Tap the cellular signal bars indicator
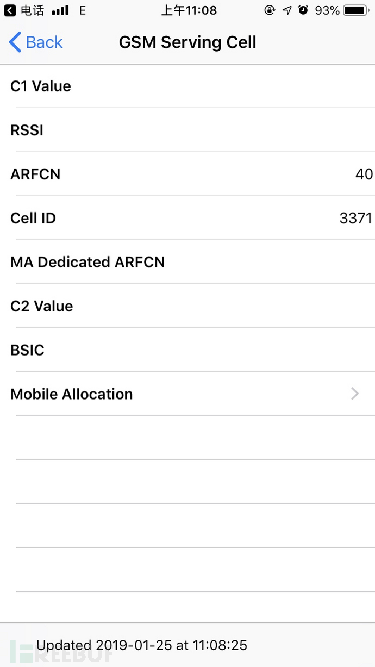Screen dimensions: 375x667 [x=60, y=10]
